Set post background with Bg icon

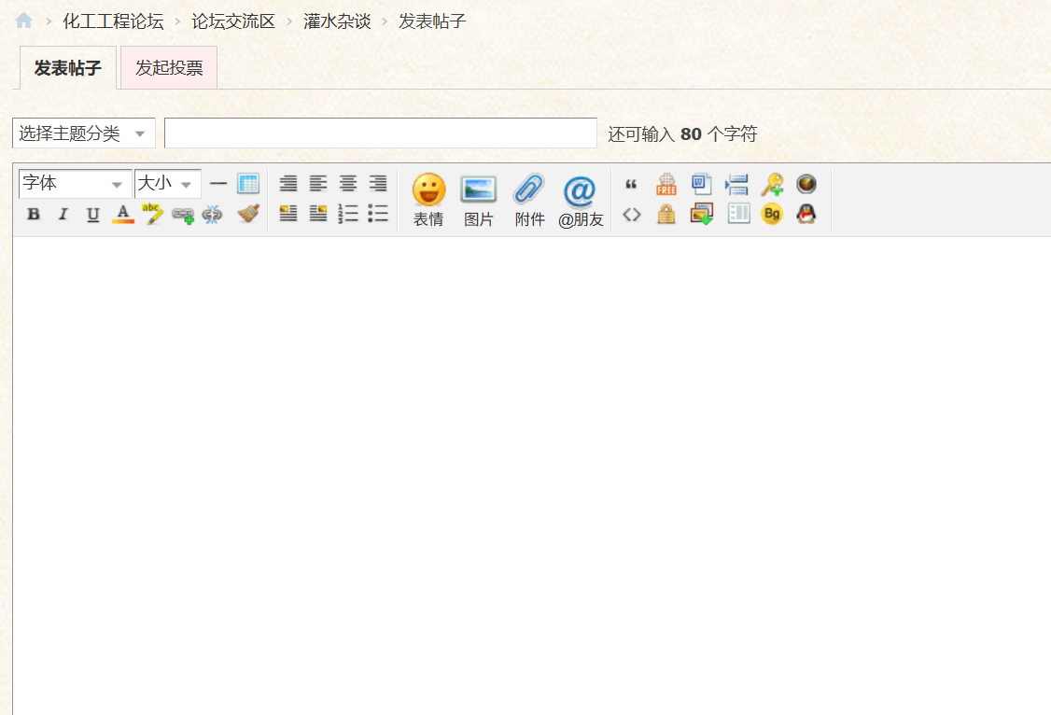pos(772,214)
